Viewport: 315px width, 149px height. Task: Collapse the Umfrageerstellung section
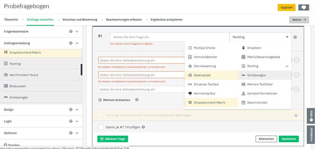click(x=77, y=43)
